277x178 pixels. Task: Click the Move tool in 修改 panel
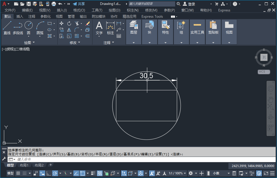tap(62, 23)
